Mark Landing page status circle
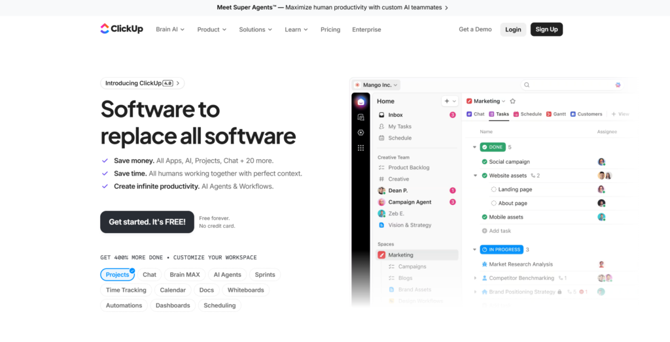The image size is (670, 342). point(493,189)
